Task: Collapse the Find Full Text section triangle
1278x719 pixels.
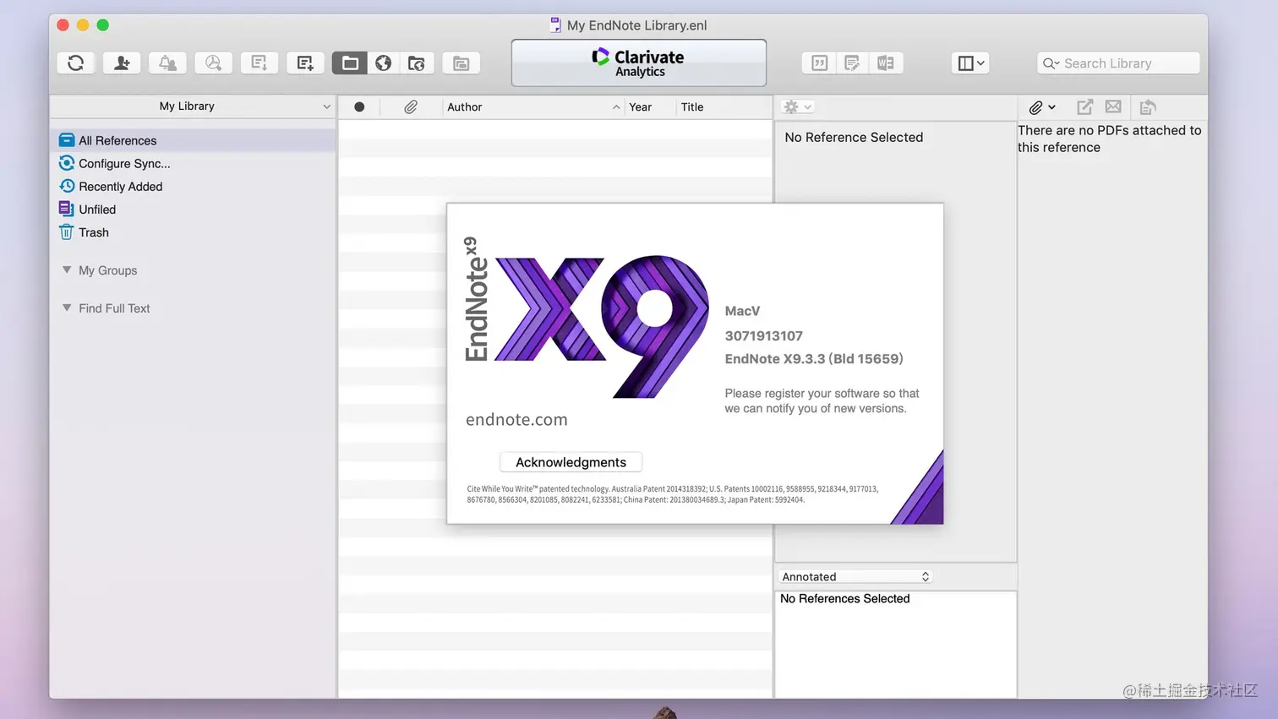Action: pos(67,308)
